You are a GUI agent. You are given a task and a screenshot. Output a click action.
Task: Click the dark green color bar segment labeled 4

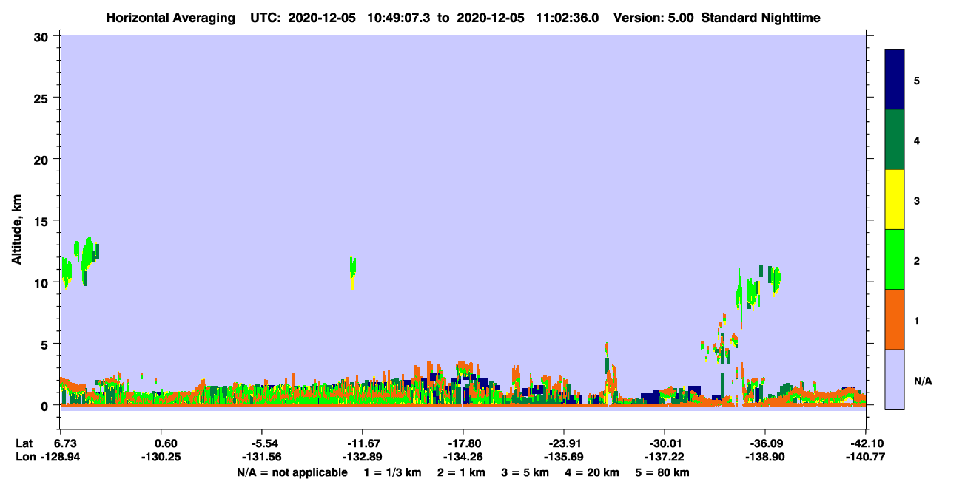(895, 140)
